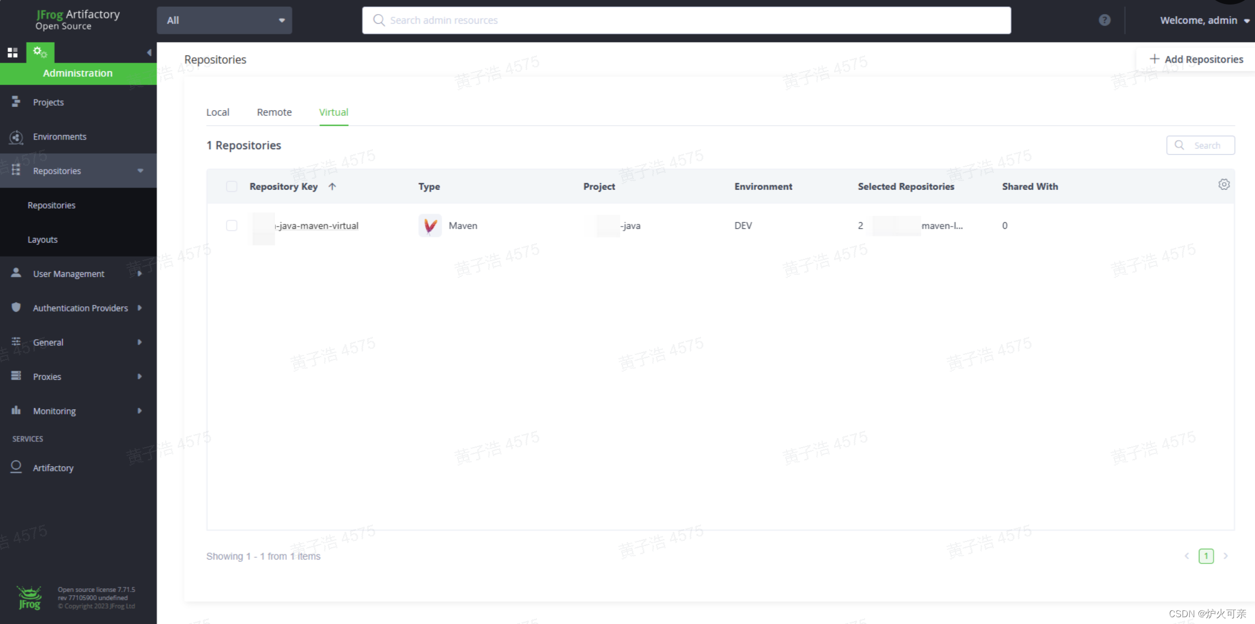Expand the General submenu arrow
The width and height of the screenshot is (1255, 624).
click(140, 342)
